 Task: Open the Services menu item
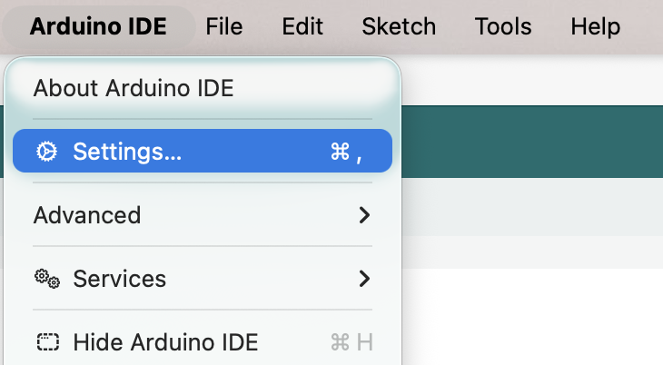tap(119, 279)
